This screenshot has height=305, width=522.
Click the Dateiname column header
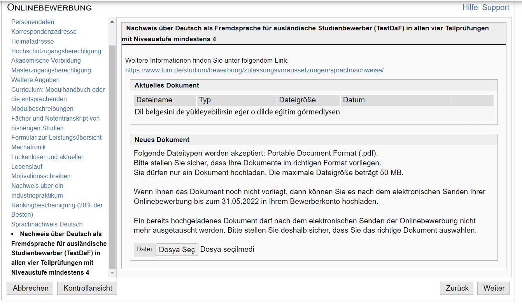coord(154,100)
